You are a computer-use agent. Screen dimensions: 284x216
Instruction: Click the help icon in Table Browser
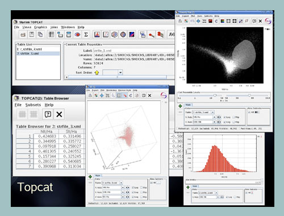pyautogui.click(x=48, y=114)
